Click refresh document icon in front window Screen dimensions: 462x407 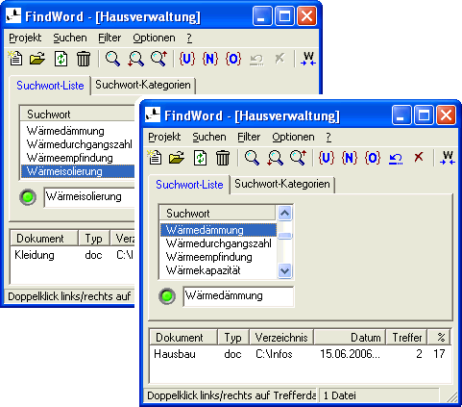(x=200, y=158)
